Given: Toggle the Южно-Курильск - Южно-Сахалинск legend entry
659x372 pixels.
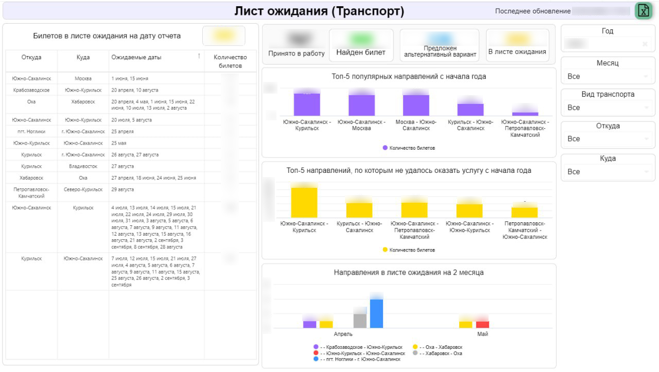Looking at the screenshot, I should click(x=359, y=353).
